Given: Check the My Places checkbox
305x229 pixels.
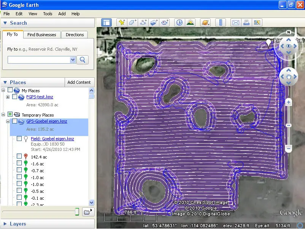Looking at the screenshot, I should coord(10,90).
